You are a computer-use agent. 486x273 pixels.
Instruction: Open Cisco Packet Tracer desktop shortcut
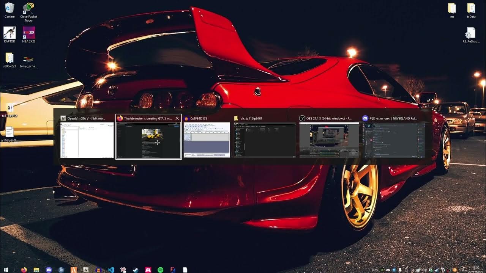[28, 12]
